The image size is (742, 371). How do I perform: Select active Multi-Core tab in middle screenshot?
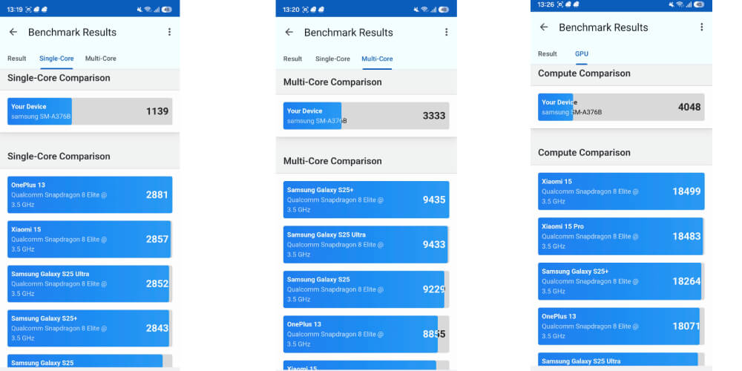[x=377, y=59]
